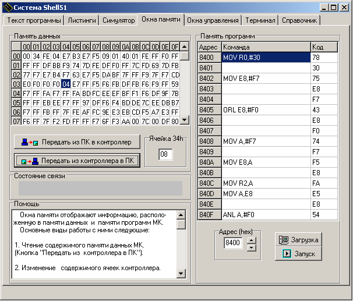This screenshot has width=353, height=301.
Task: Select the Окна памяти tab
Action: coord(161,20)
